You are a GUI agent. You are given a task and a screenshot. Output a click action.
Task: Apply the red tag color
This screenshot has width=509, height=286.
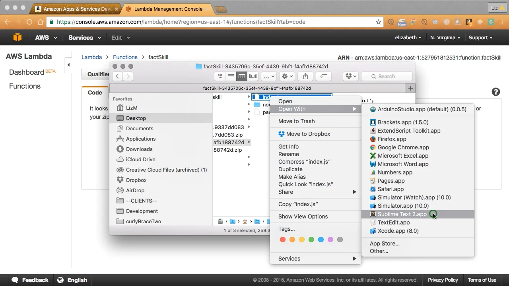click(x=283, y=240)
